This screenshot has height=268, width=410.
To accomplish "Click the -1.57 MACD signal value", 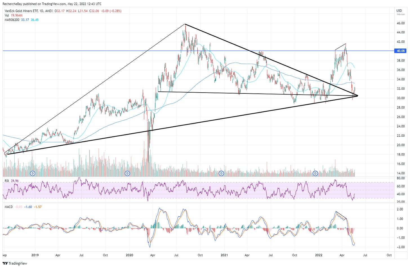I will pyautogui.click(x=38, y=207).
